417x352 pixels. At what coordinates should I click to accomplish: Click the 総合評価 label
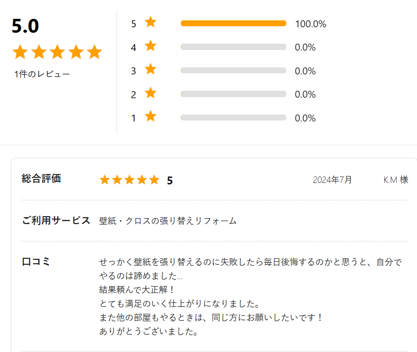42,178
